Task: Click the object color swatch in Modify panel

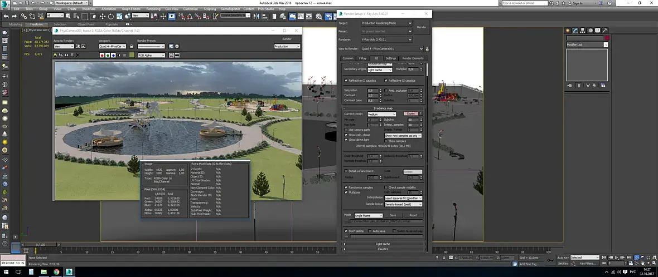Action: point(606,38)
